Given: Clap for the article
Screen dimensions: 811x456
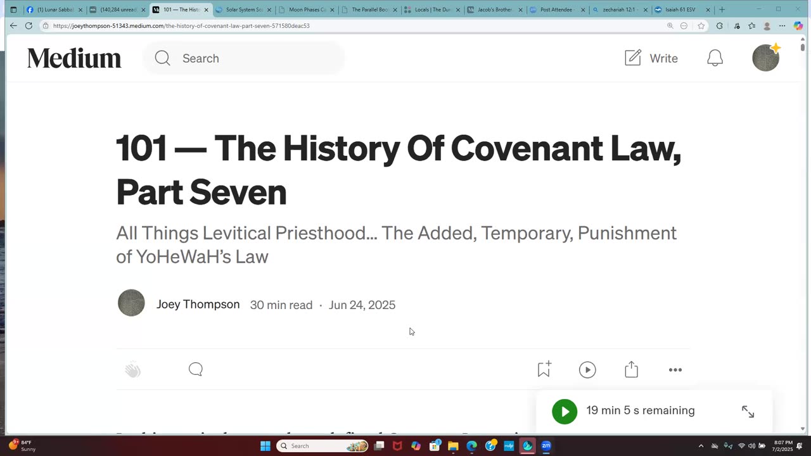Looking at the screenshot, I should click(132, 369).
